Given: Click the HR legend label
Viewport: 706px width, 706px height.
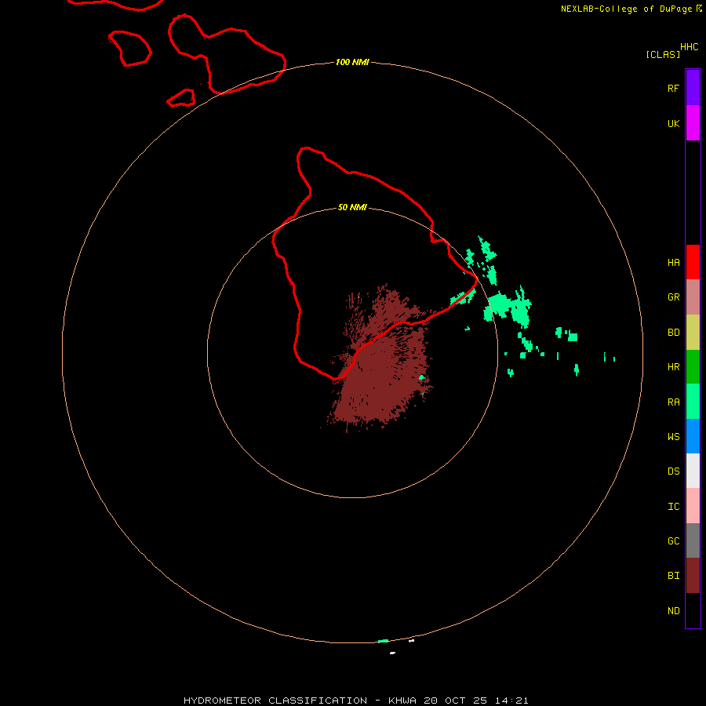Looking at the screenshot, I should [673, 367].
